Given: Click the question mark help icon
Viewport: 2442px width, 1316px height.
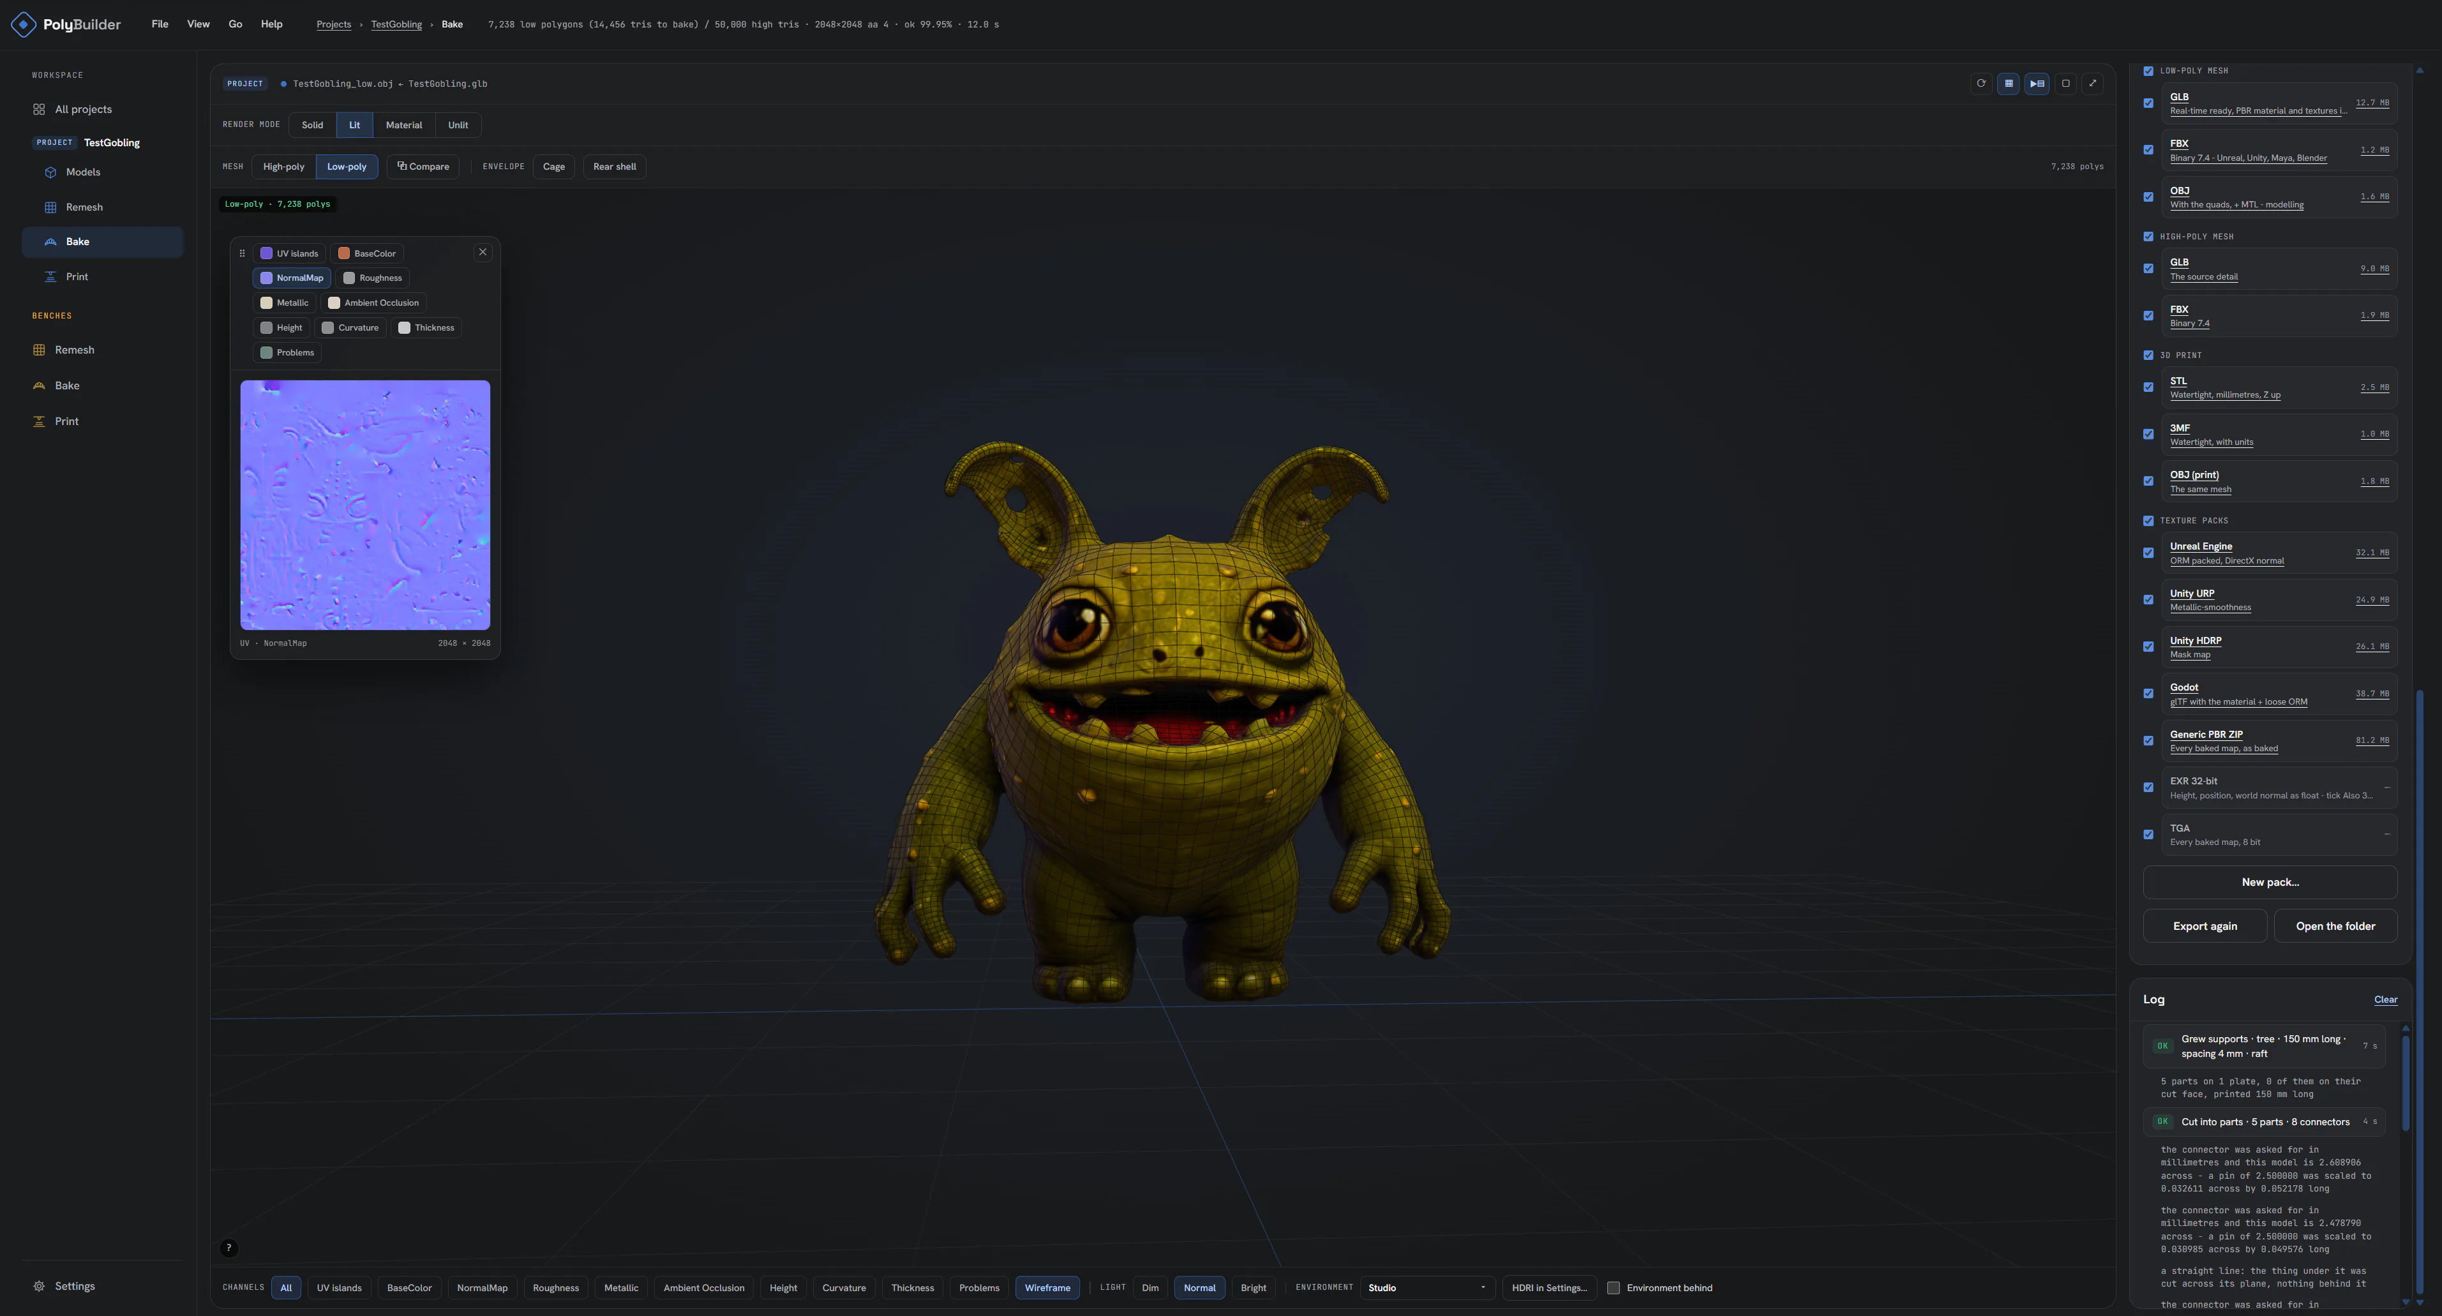Looking at the screenshot, I should tap(228, 1248).
